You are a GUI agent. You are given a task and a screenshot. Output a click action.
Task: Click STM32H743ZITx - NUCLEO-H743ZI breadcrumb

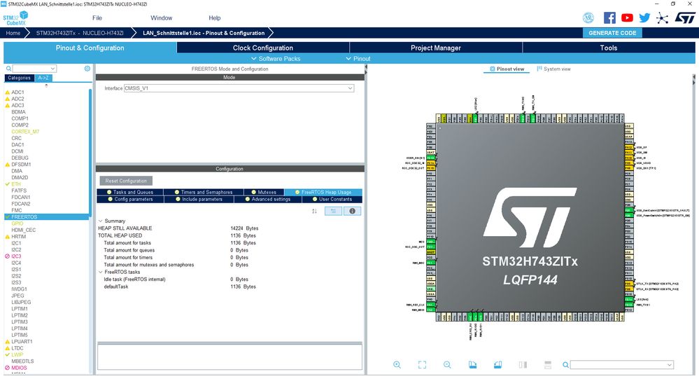[x=80, y=33]
